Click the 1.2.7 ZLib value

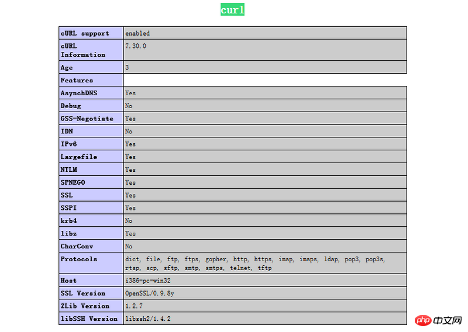(134, 306)
